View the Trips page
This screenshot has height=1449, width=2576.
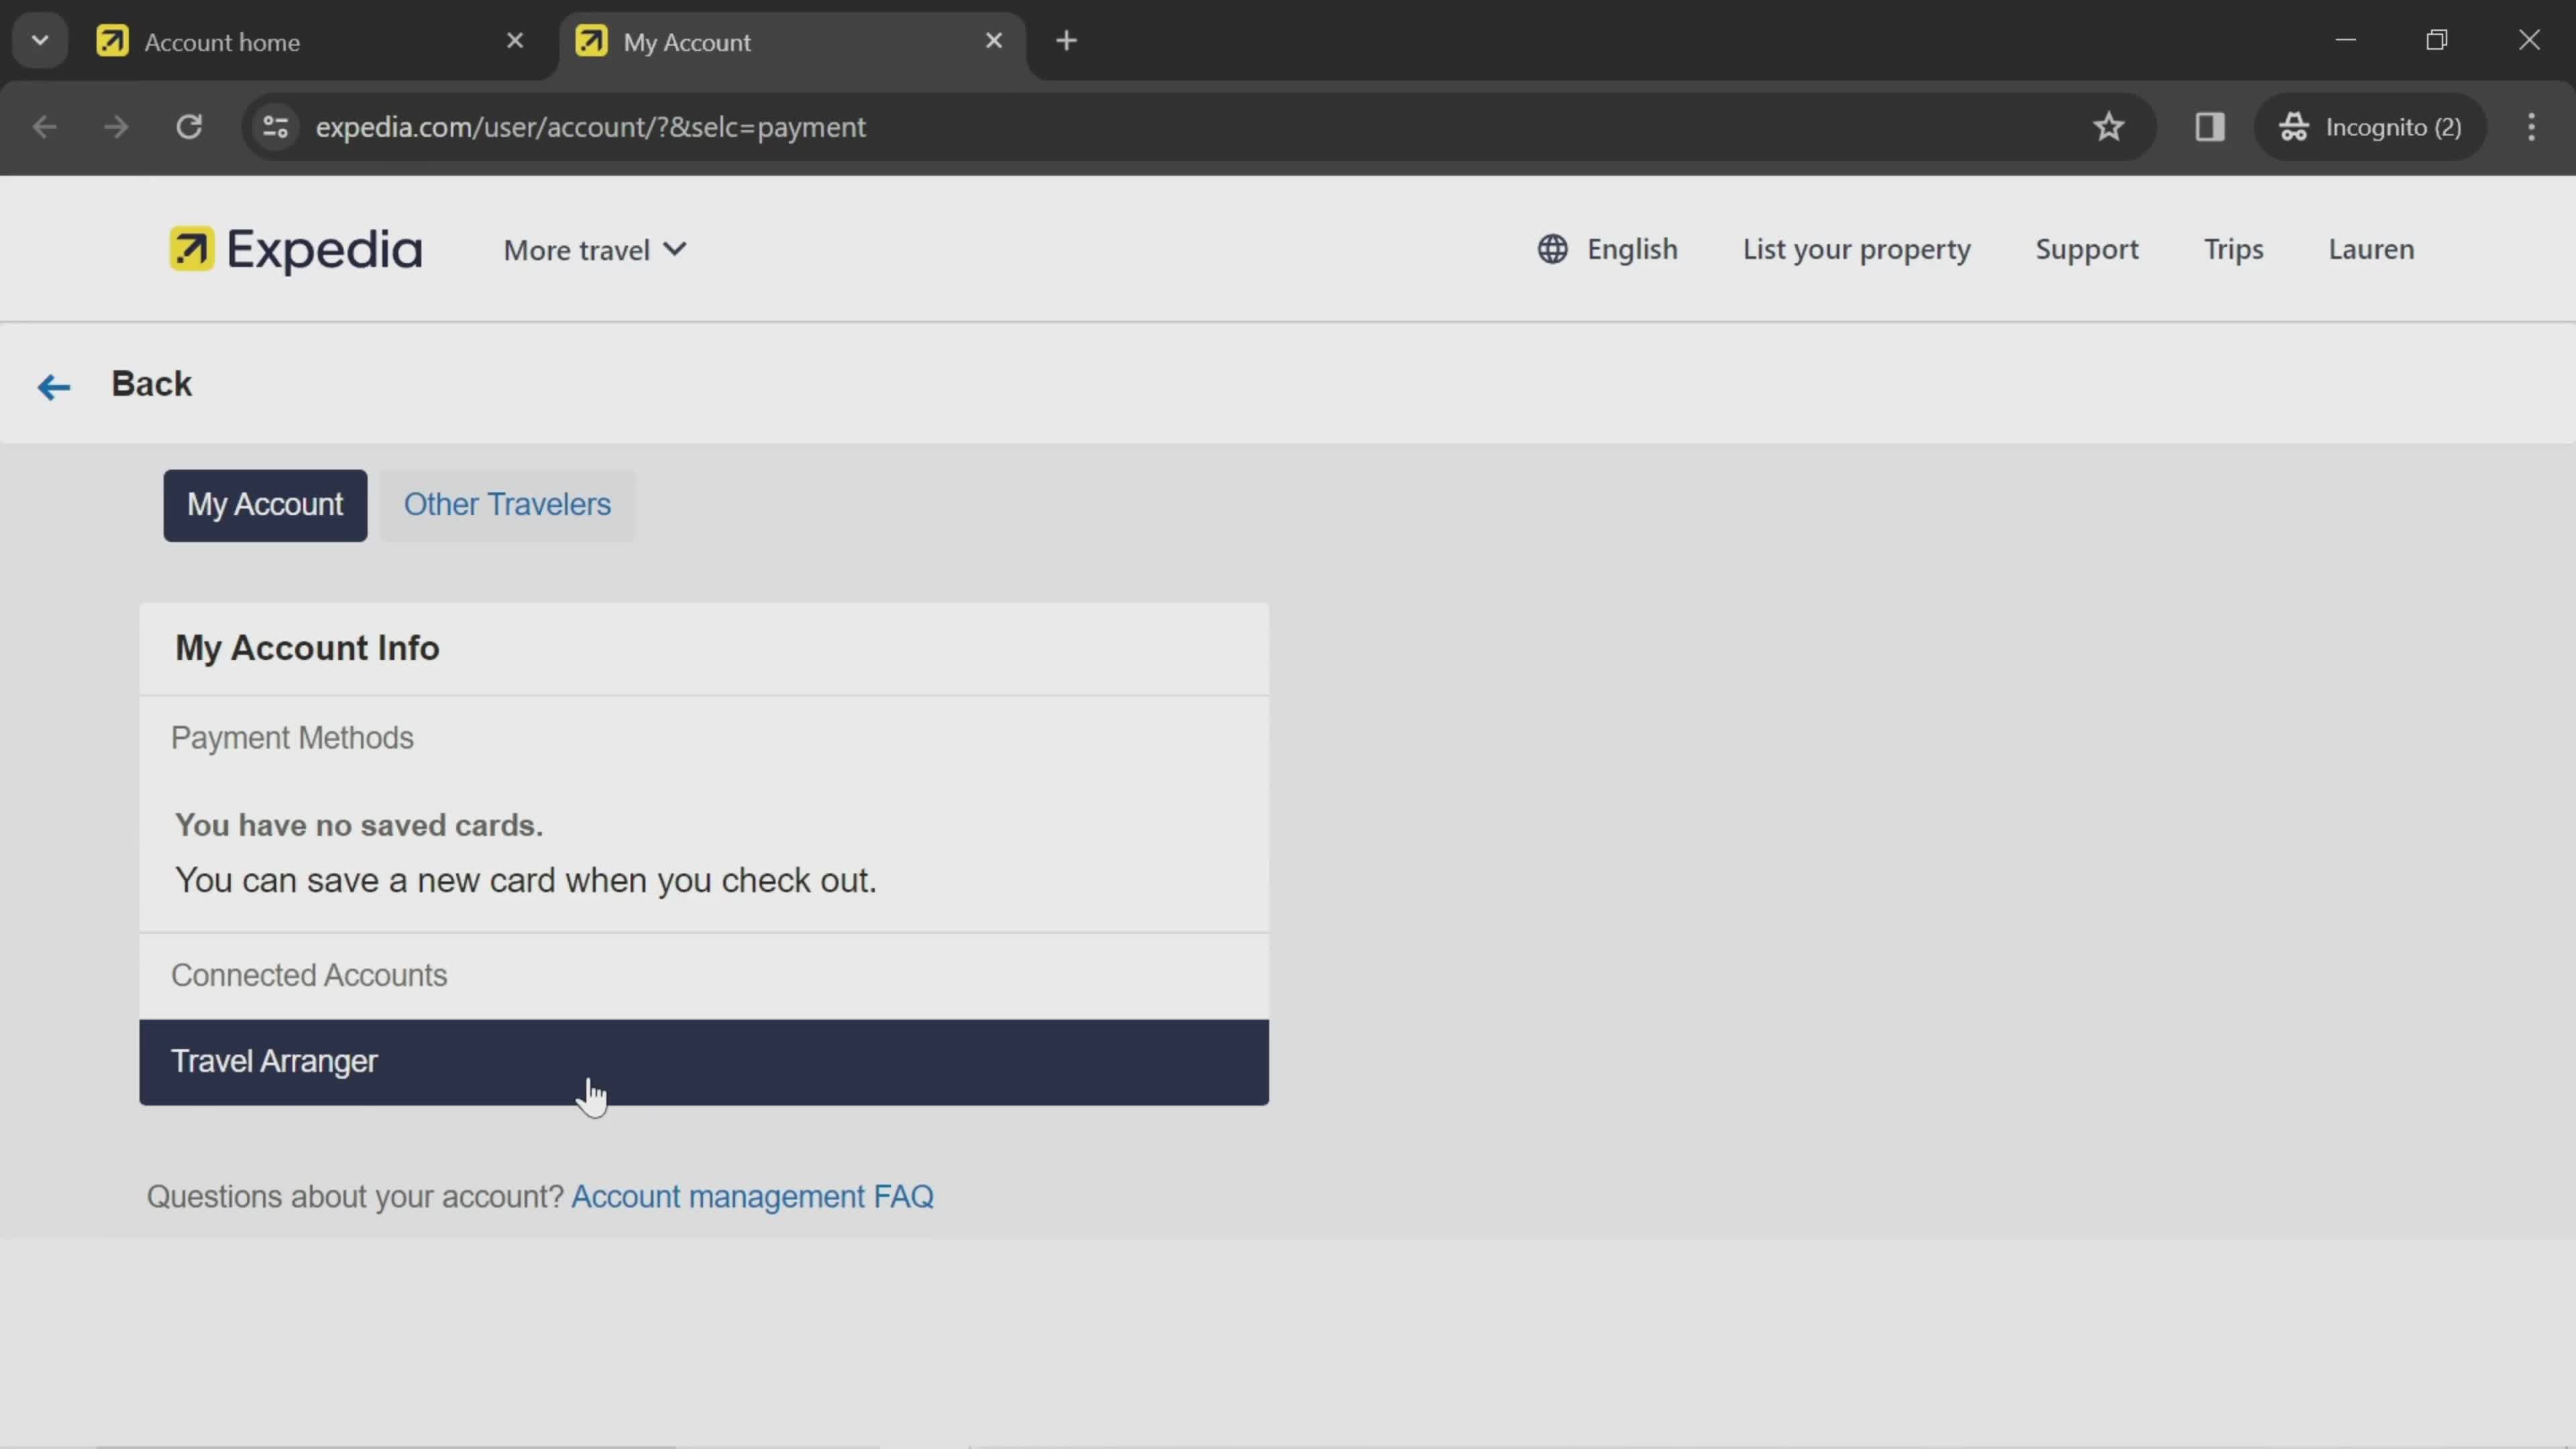2233,249
